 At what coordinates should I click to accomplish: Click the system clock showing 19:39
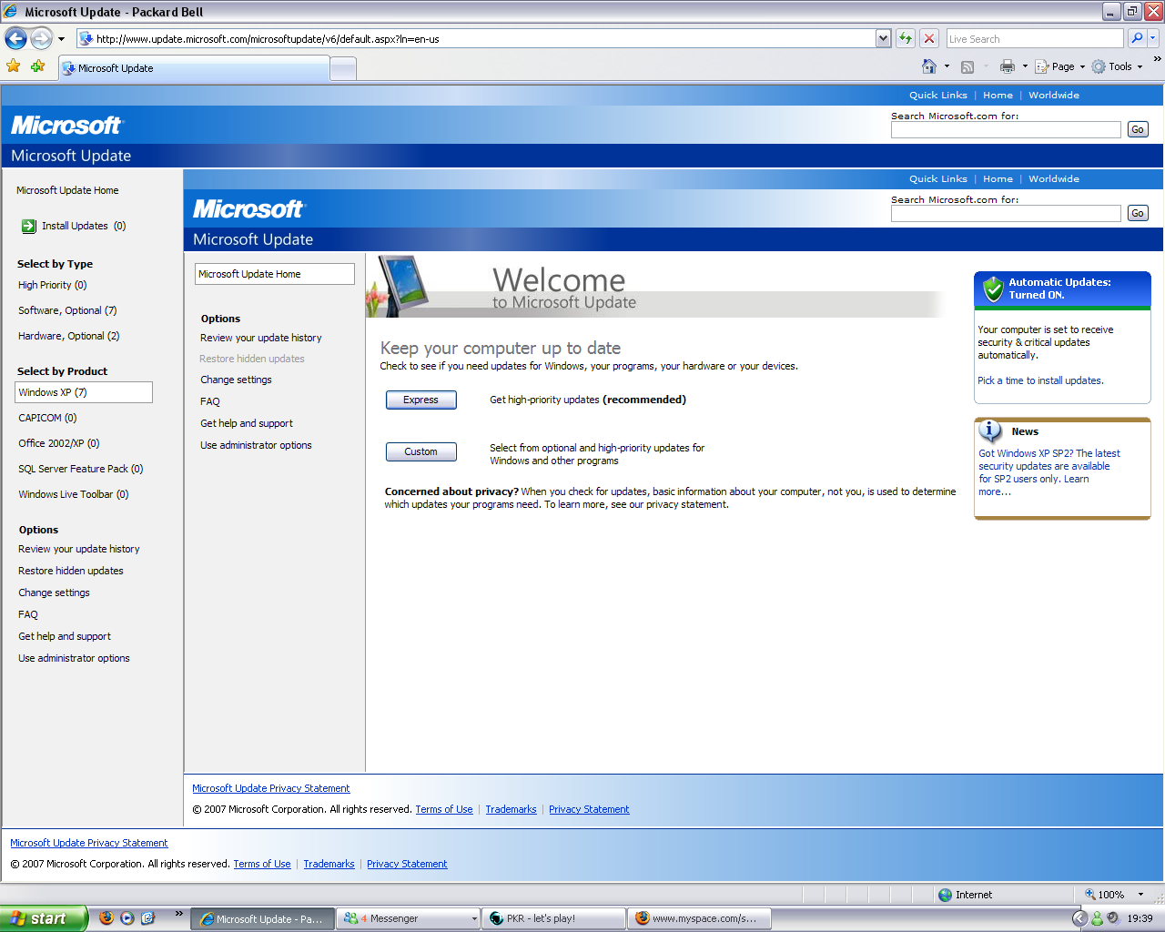1140,918
